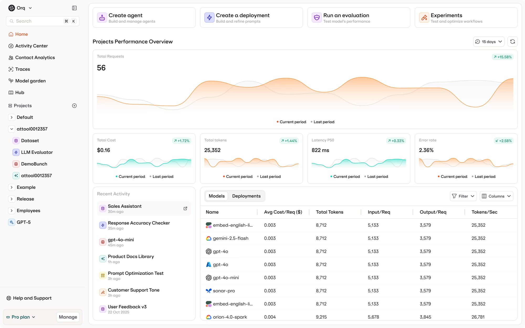Open the Filter dropdown
The width and height of the screenshot is (525, 328).
click(463, 196)
